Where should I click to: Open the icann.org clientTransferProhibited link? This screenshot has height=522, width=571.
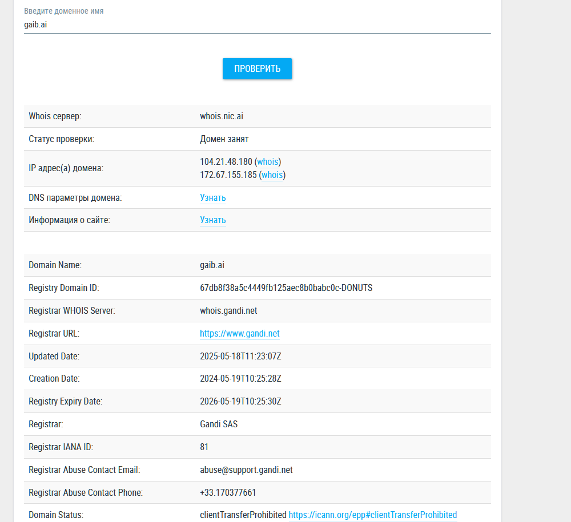click(x=372, y=515)
